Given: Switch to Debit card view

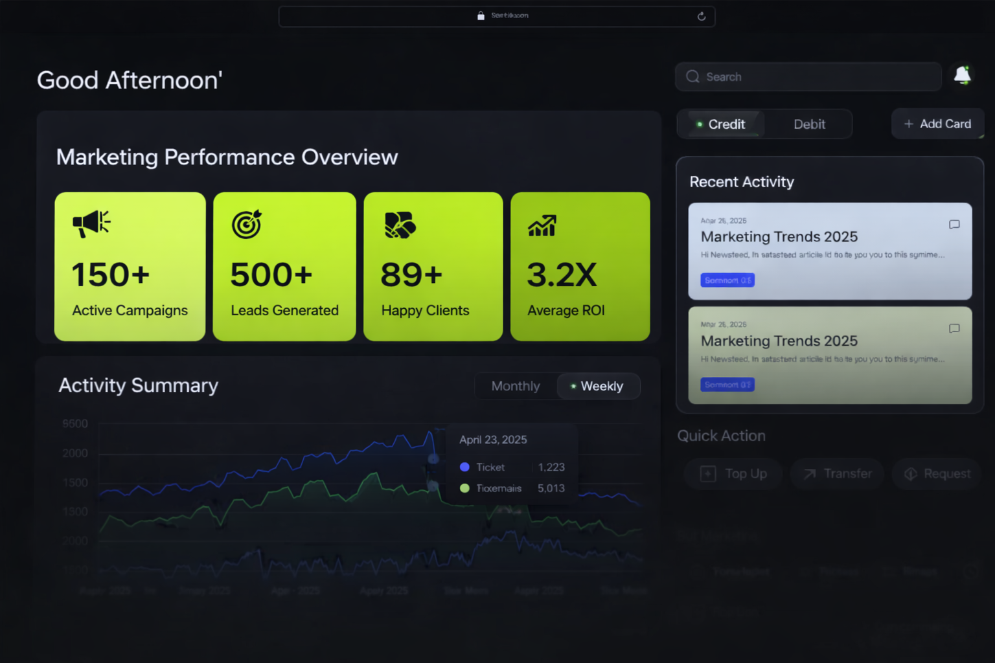Looking at the screenshot, I should pyautogui.click(x=809, y=124).
